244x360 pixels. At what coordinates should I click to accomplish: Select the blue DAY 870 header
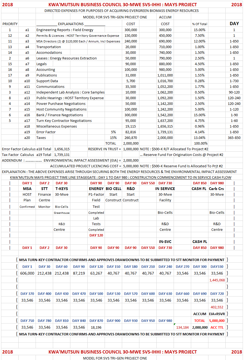click(96, 321)
